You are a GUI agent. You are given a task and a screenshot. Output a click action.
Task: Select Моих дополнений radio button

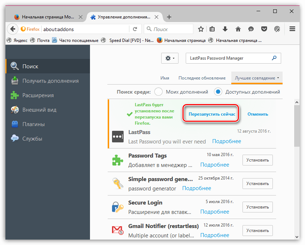[159, 91]
